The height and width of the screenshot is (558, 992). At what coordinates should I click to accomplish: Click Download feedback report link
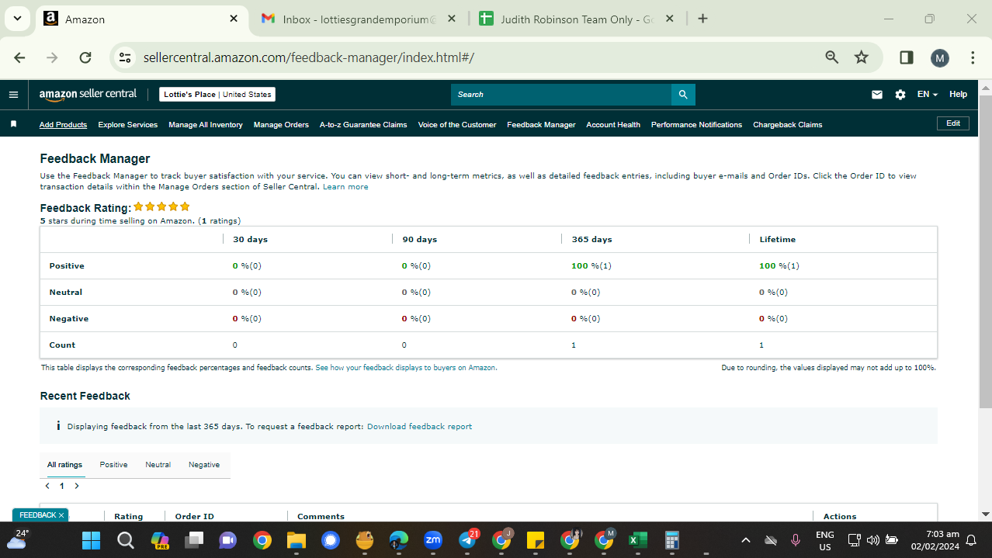419,427
